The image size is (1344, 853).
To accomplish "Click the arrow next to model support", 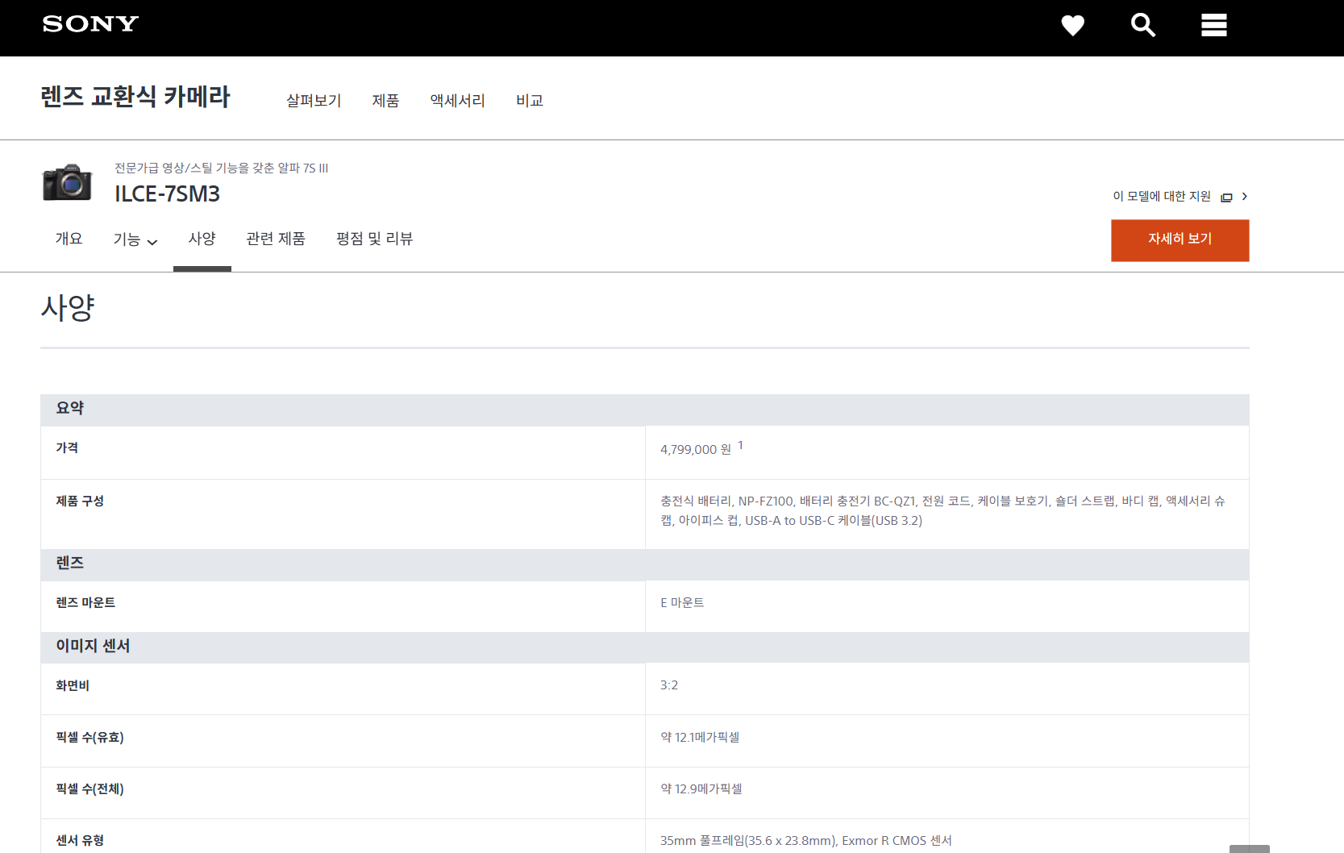I will (1244, 197).
